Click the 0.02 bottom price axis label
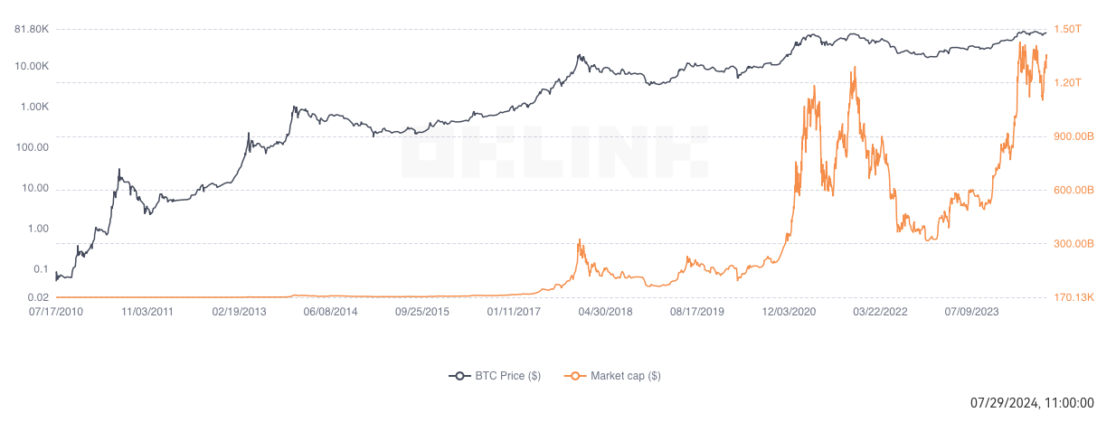Image resolution: width=1116 pixels, height=422 pixels. click(x=37, y=297)
